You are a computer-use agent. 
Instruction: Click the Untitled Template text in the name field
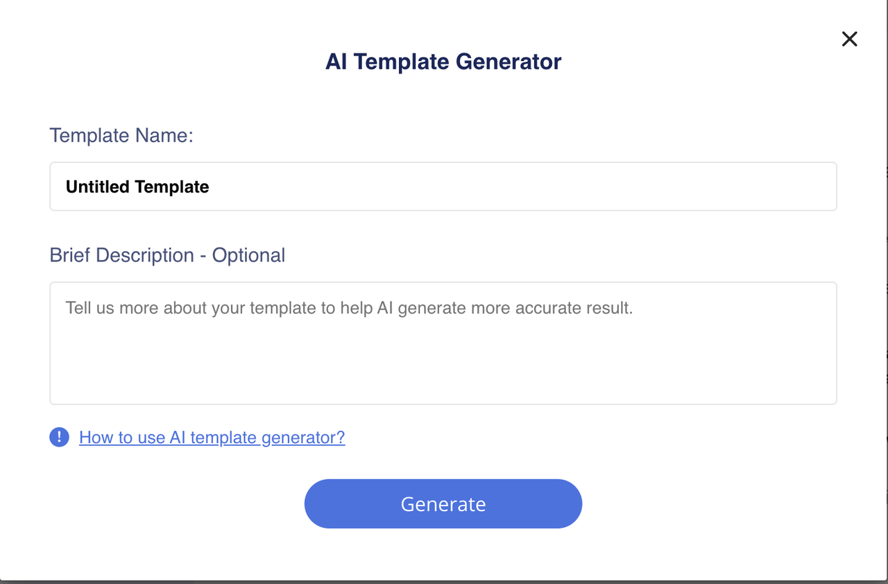[137, 187]
